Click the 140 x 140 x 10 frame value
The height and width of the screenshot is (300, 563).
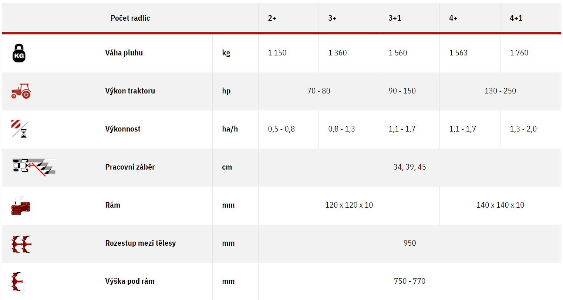[500, 205]
